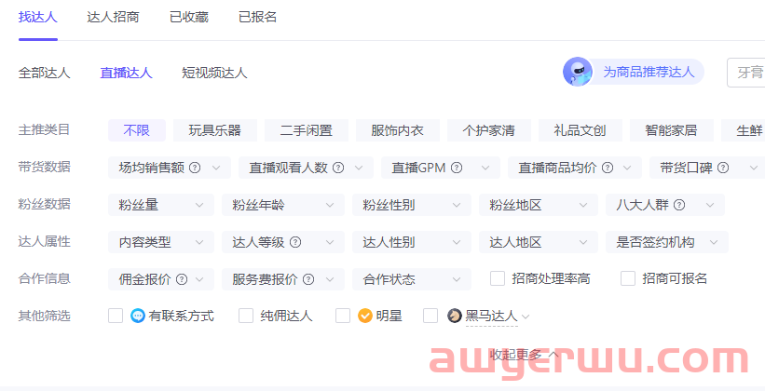Viewport: 765px width, 391px height.
Task: Click the help icon beside 直播观看人数
Action: pyautogui.click(x=338, y=168)
